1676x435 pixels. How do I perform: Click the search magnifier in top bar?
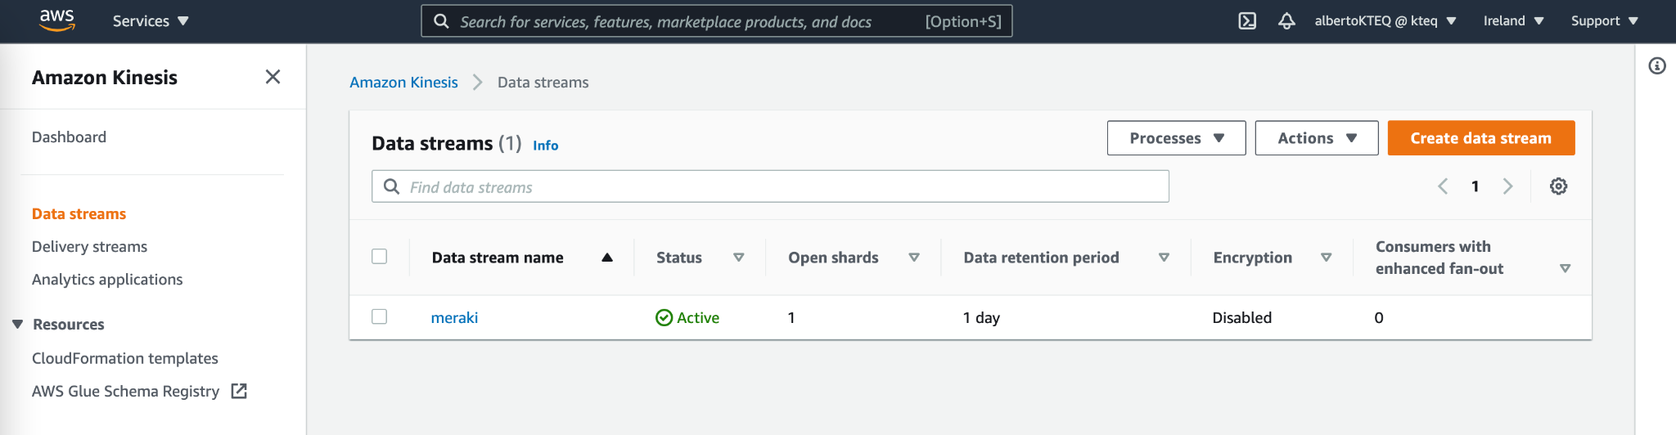(x=441, y=21)
